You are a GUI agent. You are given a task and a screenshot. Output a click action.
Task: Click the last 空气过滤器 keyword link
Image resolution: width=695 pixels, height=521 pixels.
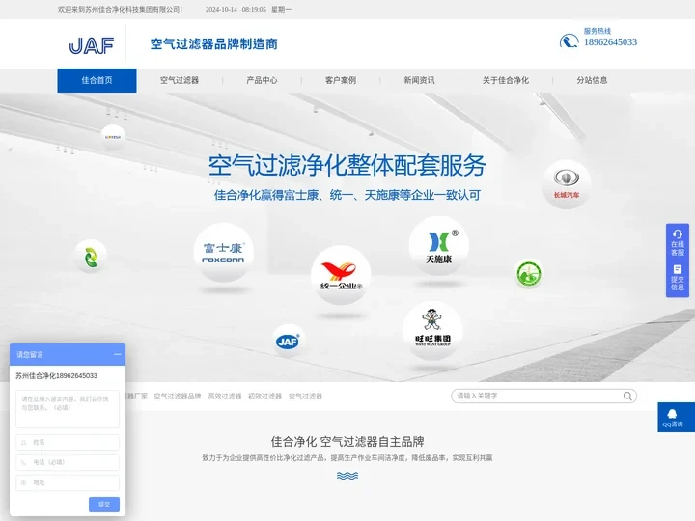[x=305, y=397]
